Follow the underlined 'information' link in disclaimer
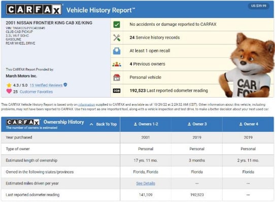275x202 pixels. pos(87,105)
